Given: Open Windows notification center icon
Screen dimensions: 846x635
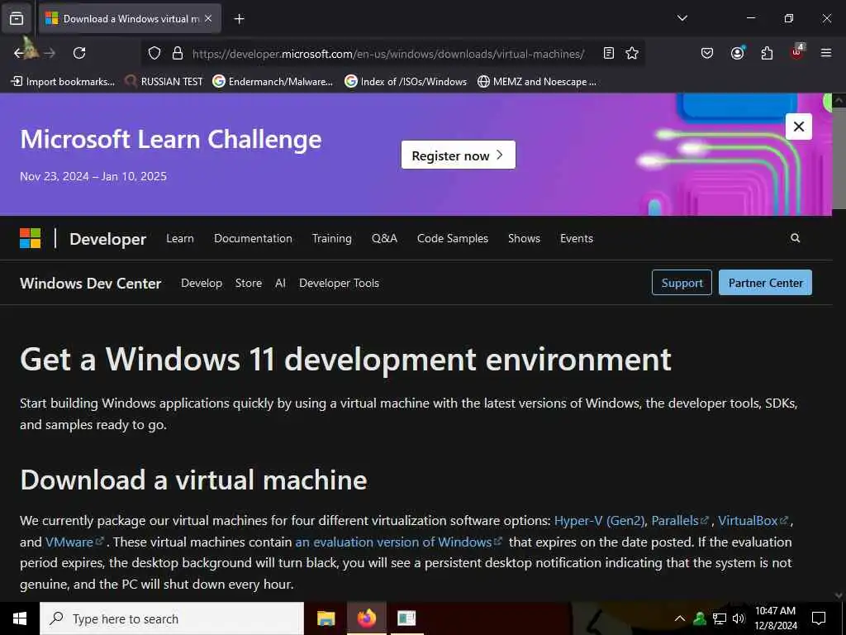Looking at the screenshot, I should click(819, 618).
